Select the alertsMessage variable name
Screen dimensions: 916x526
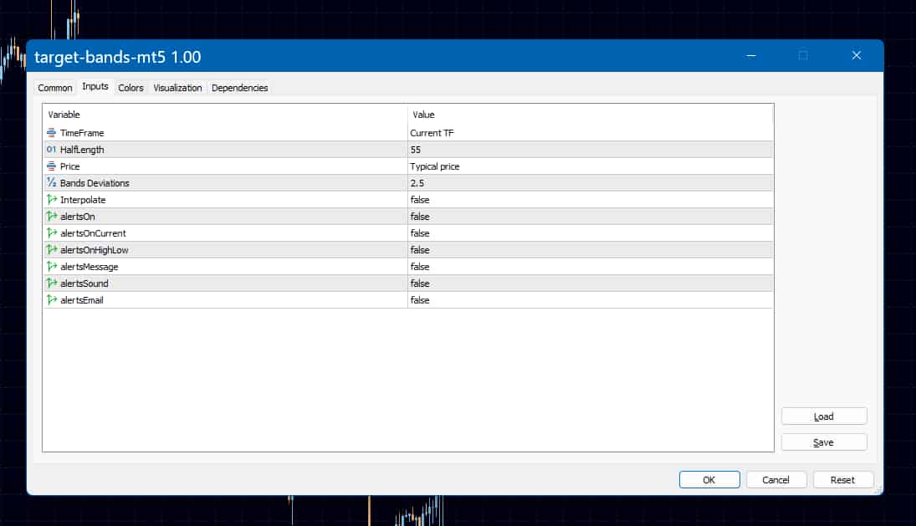point(90,267)
